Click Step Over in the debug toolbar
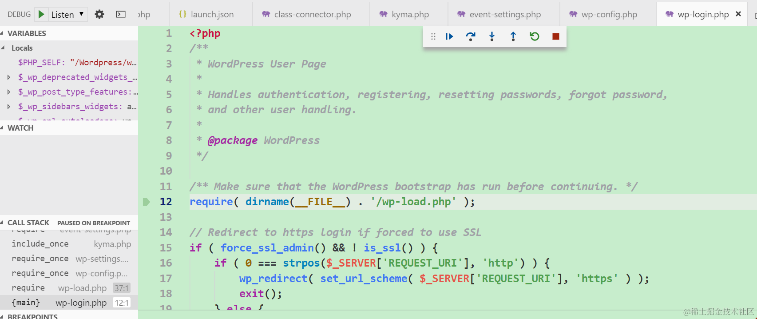The image size is (757, 319). (x=471, y=36)
